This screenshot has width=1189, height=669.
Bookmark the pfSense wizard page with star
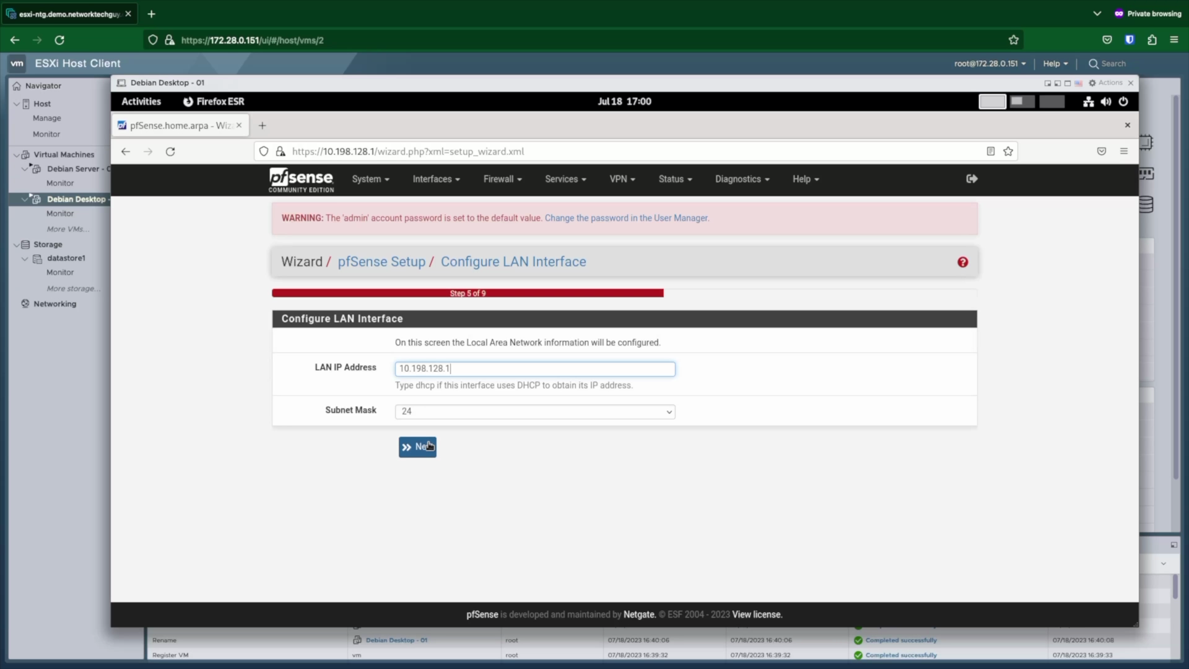1008,152
